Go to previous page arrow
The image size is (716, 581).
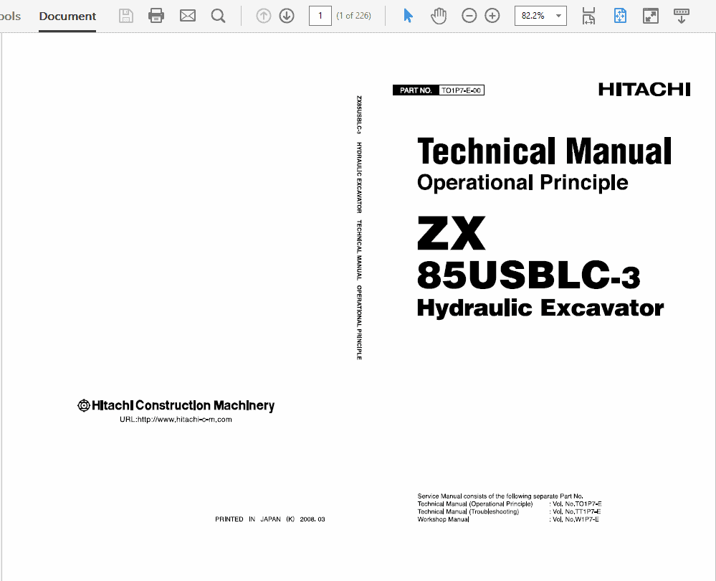[x=264, y=16]
